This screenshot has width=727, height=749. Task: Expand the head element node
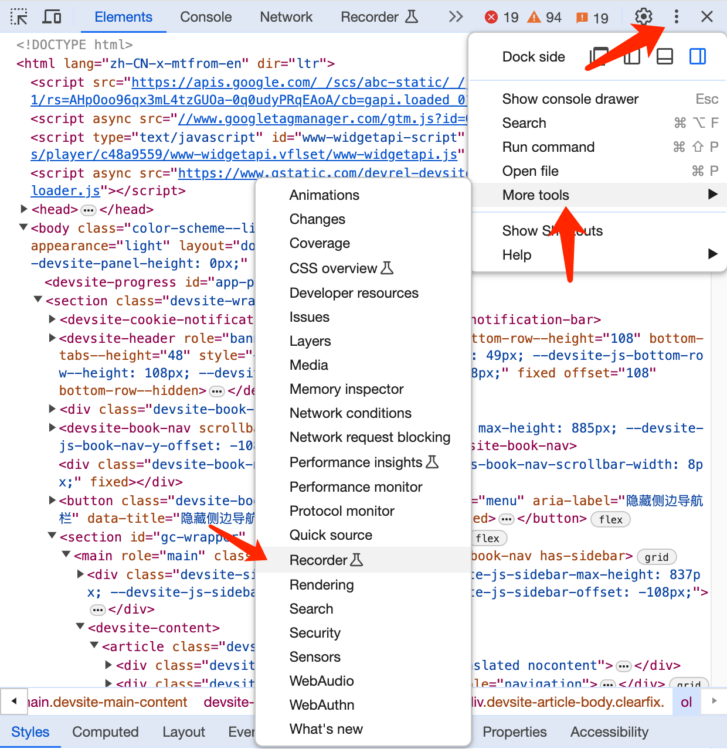click(x=24, y=209)
